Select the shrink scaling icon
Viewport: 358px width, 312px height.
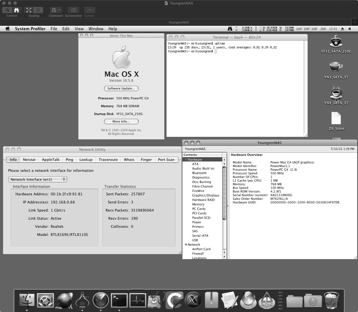(x=38, y=10)
